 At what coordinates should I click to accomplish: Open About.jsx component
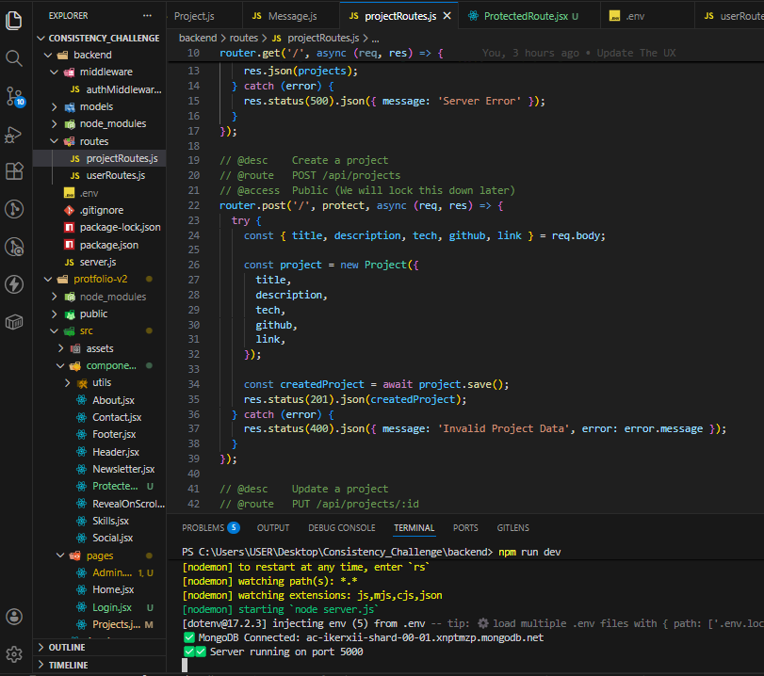tap(100, 400)
